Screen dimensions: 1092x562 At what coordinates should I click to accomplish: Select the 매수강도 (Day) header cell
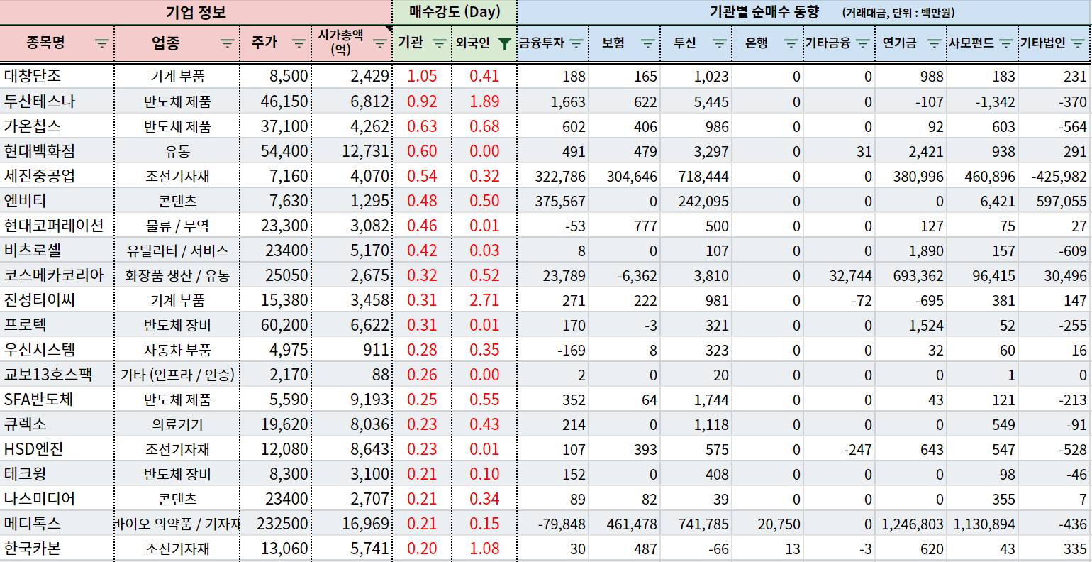coord(455,12)
